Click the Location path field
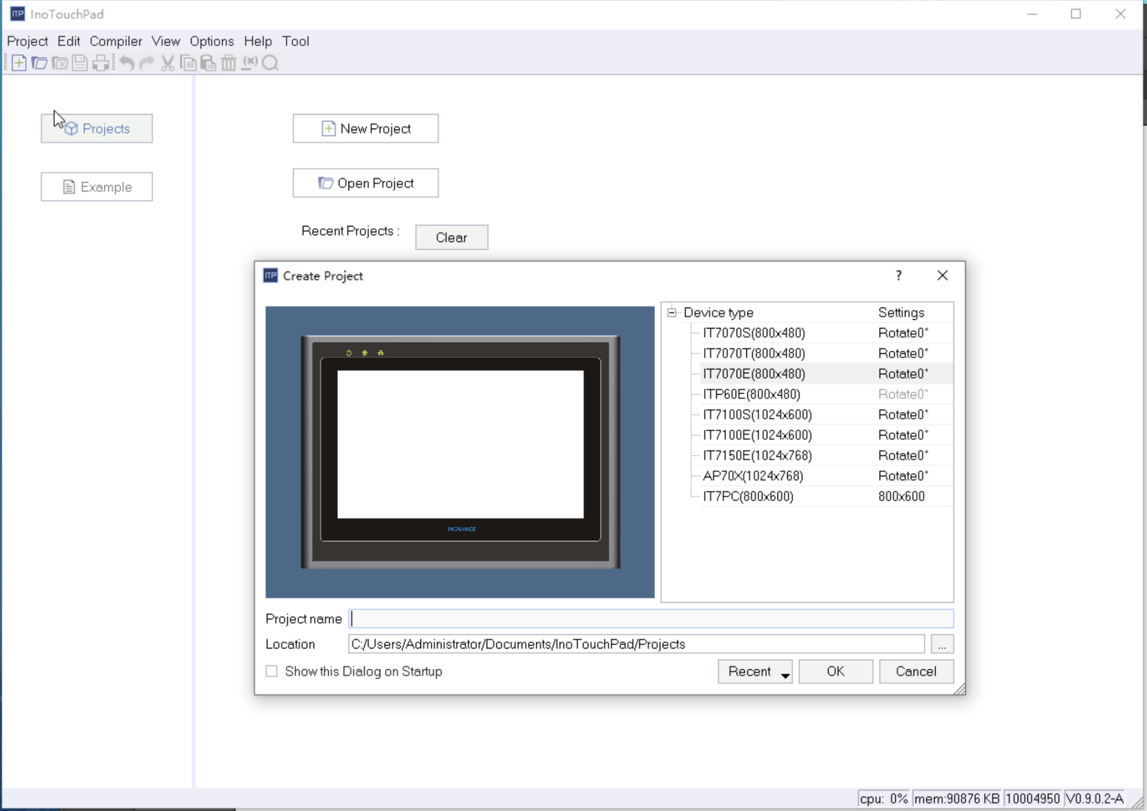The image size is (1147, 811). coord(636,644)
